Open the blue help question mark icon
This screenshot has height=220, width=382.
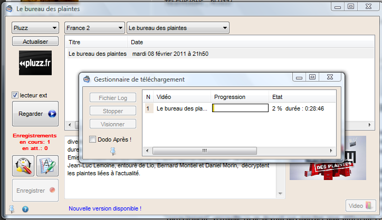click(x=25, y=209)
